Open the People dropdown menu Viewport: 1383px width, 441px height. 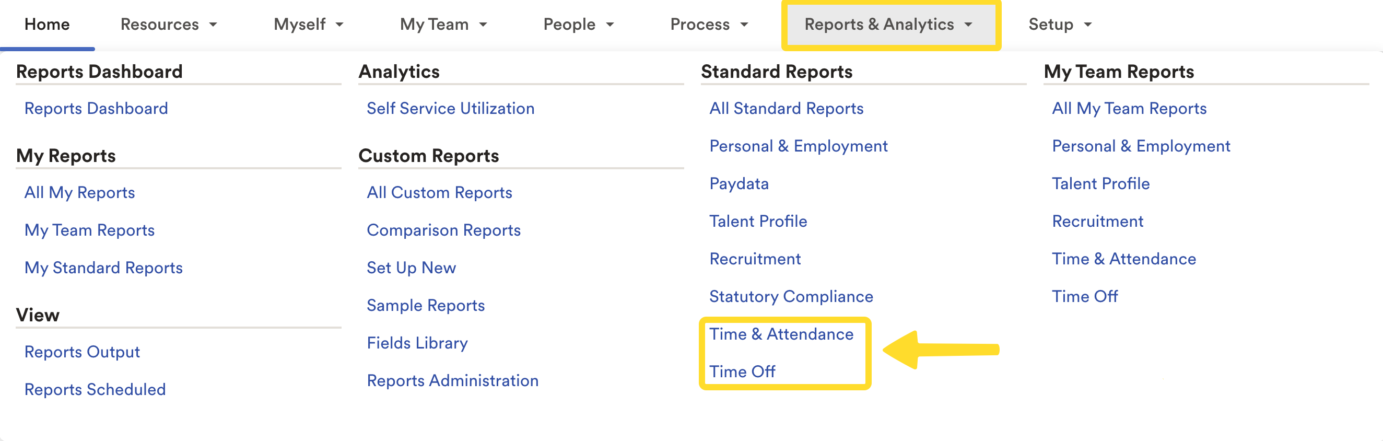point(578,25)
